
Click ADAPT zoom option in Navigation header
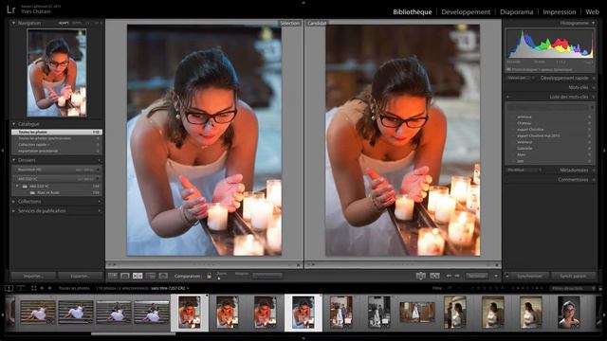tap(64, 23)
